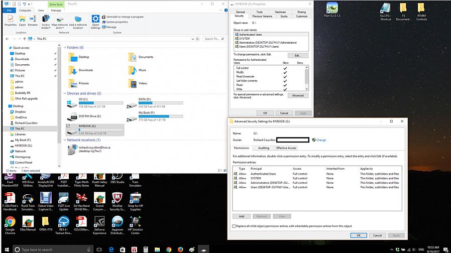Click the Change owner link
The height and width of the screenshot is (253, 451).
pyautogui.click(x=321, y=140)
